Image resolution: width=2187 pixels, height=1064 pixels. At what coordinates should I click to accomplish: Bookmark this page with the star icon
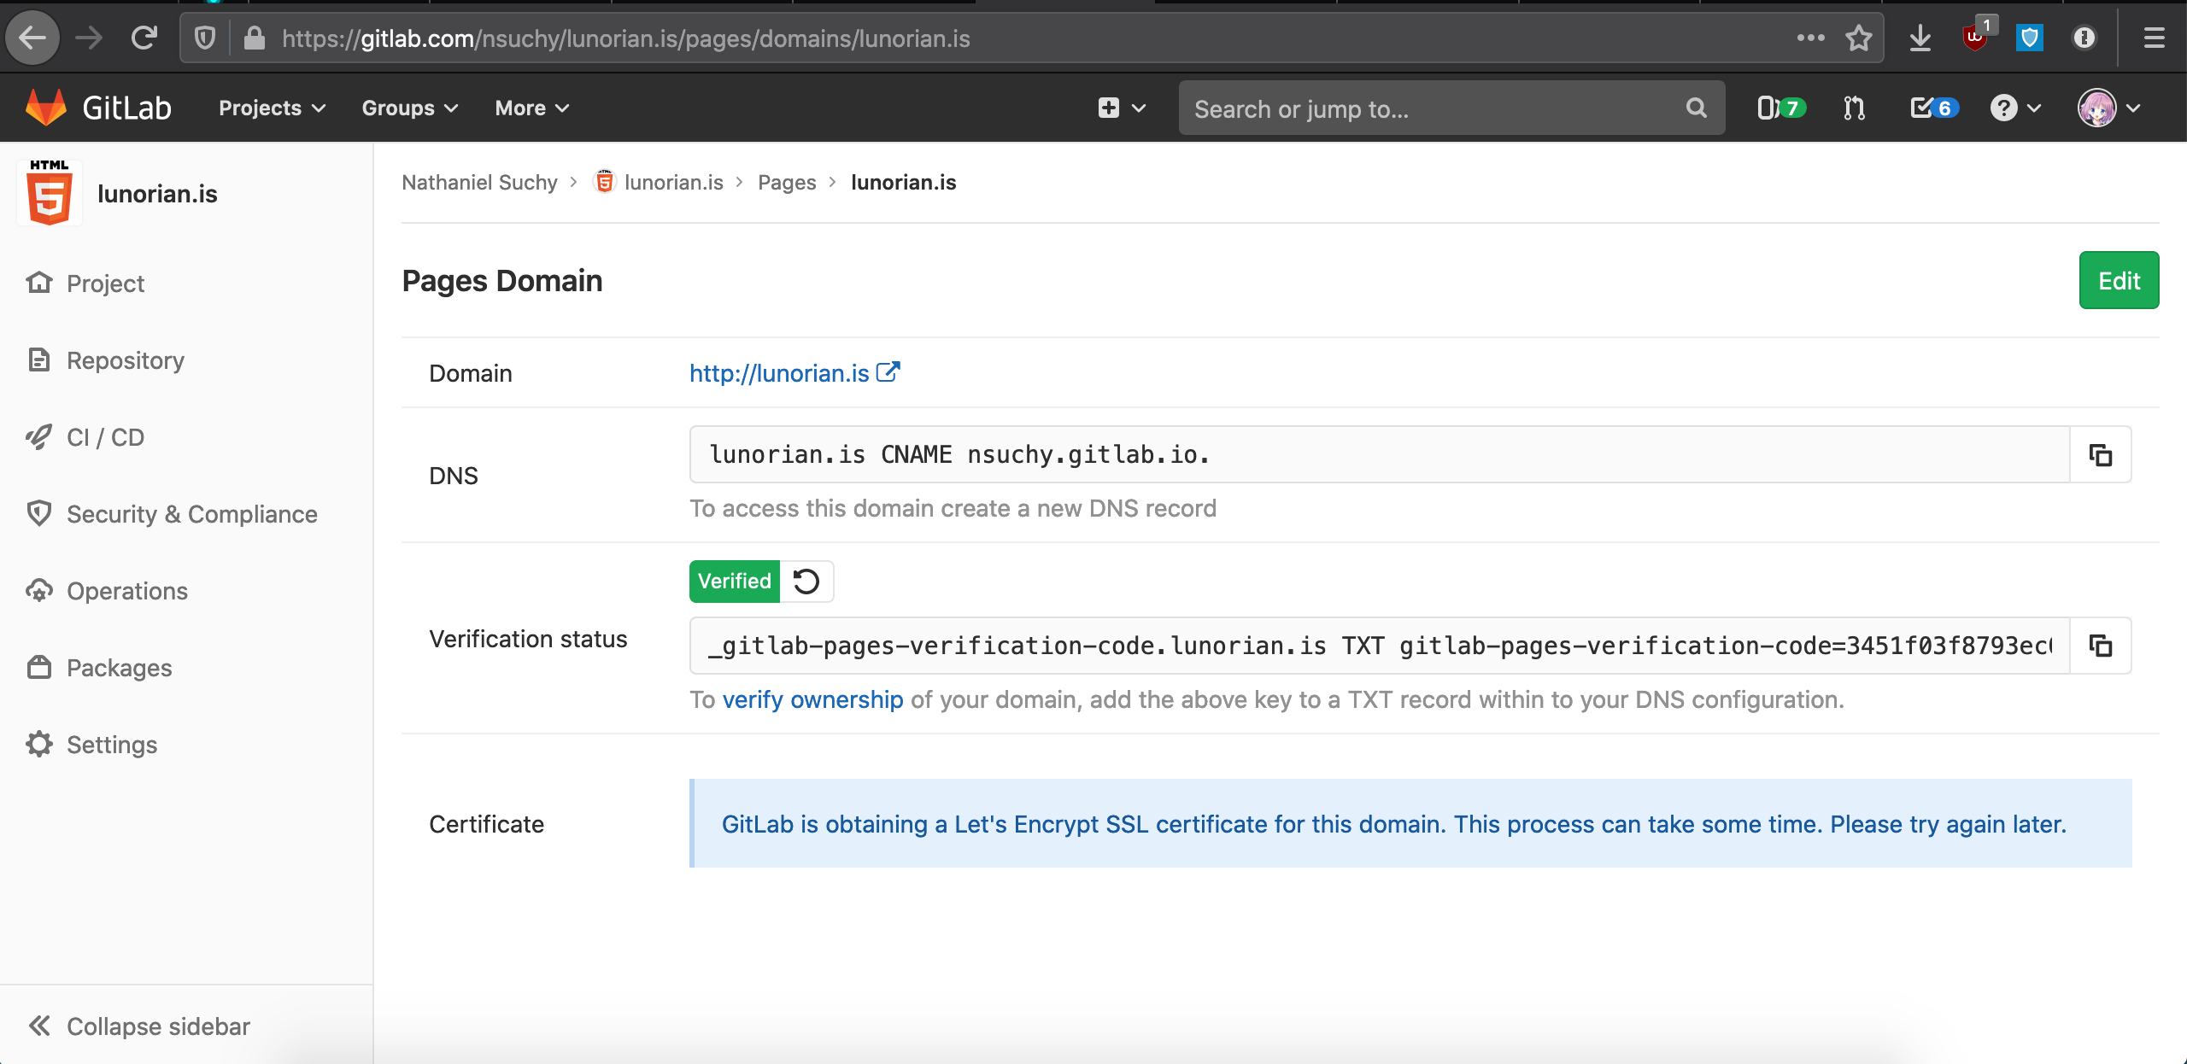(x=1858, y=38)
